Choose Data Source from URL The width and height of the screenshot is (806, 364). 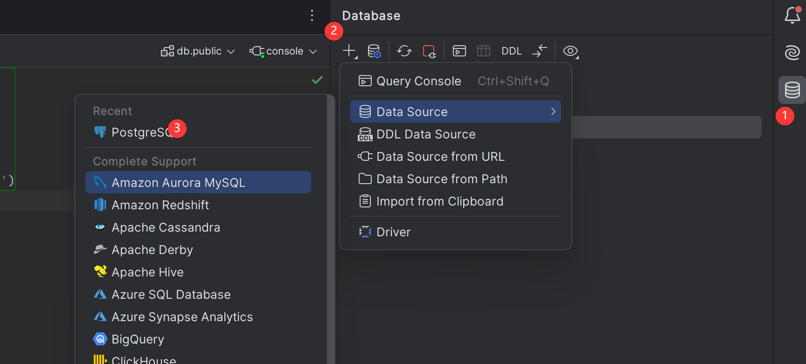click(440, 157)
